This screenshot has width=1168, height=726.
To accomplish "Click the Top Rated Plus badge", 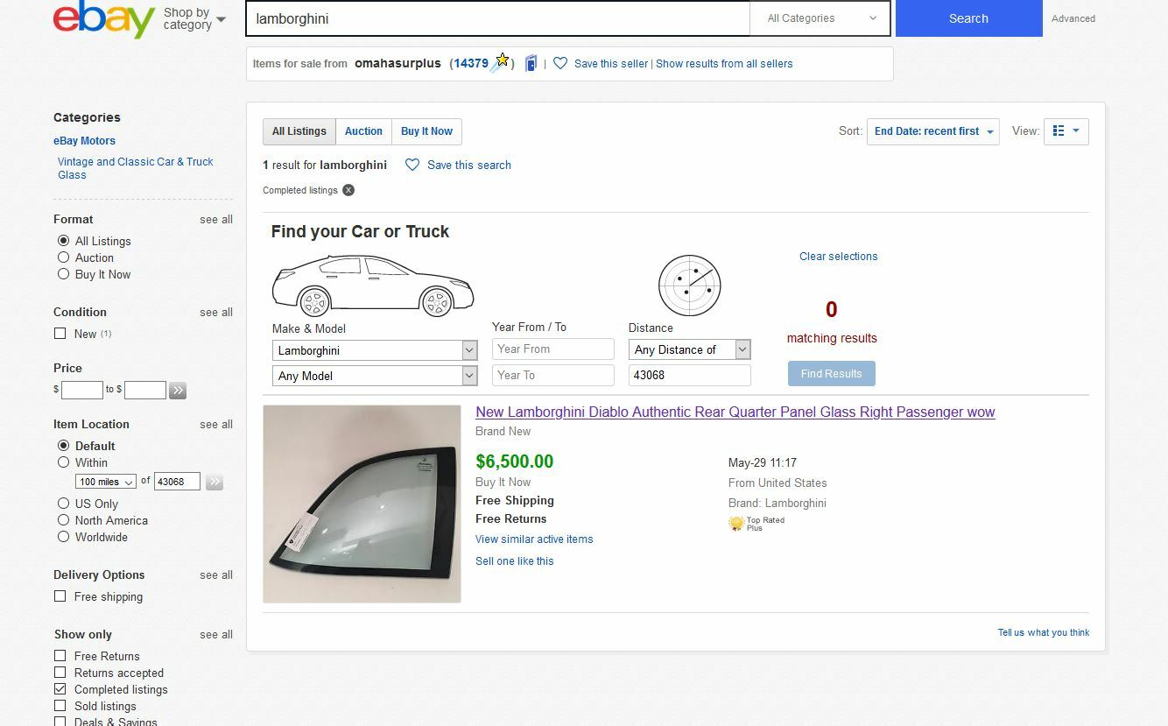I will 756,524.
